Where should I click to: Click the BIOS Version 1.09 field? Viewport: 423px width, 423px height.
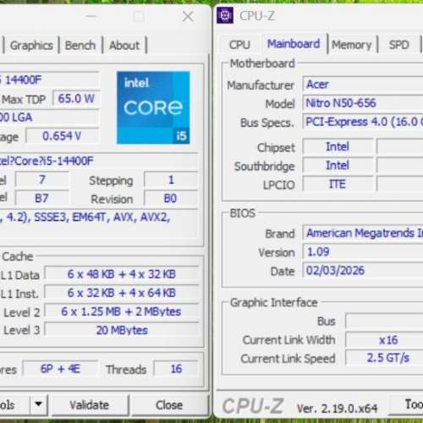363,252
